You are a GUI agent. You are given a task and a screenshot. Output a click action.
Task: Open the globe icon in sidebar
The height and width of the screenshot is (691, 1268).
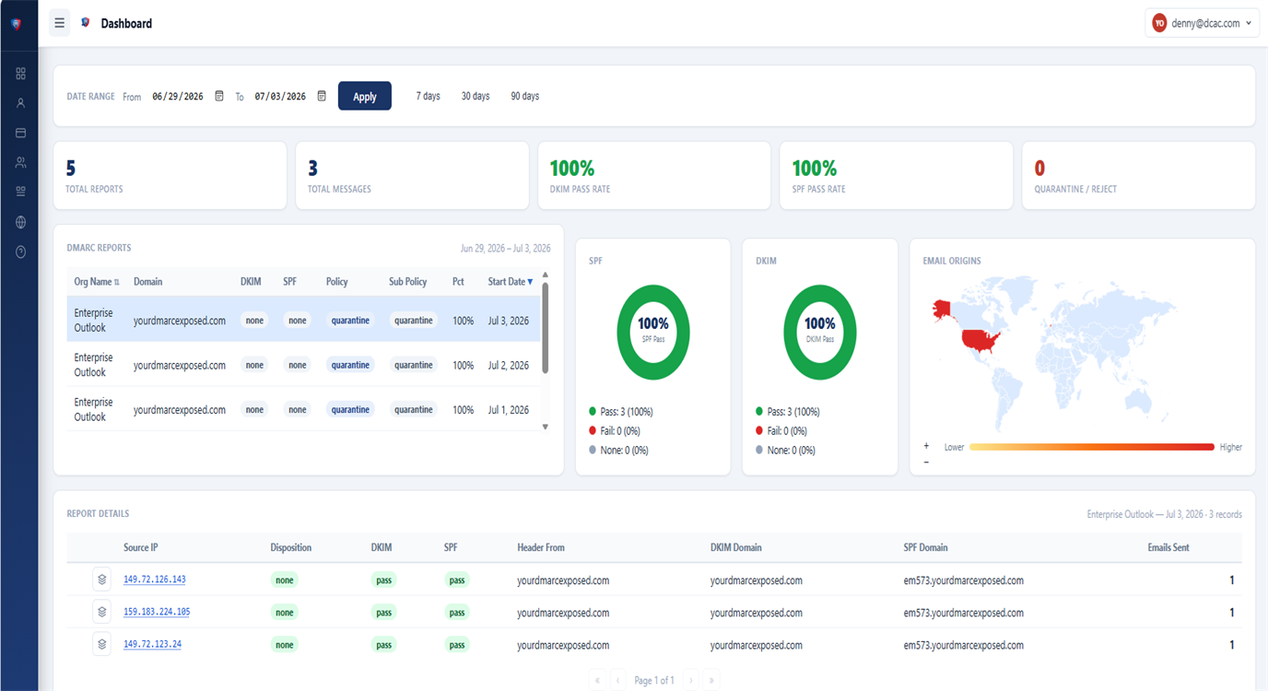coord(20,222)
